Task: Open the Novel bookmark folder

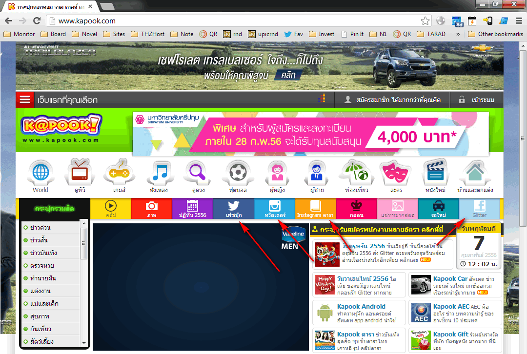Action: 85,34
